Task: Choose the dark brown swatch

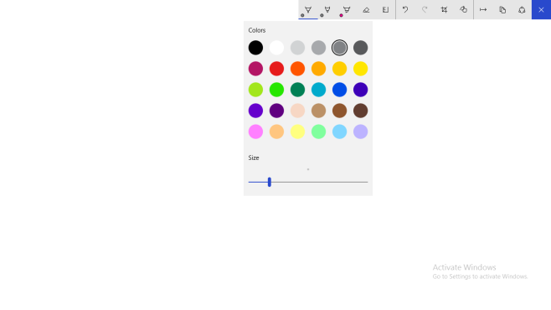Action: [x=361, y=111]
